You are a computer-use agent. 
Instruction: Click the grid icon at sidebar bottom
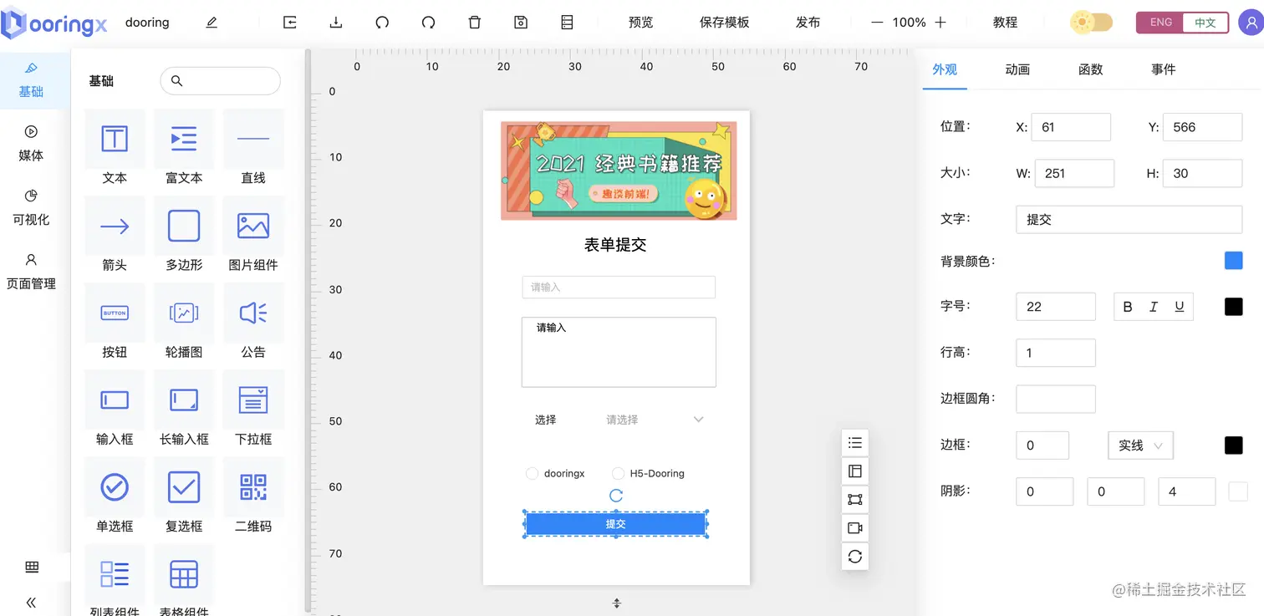coord(32,568)
